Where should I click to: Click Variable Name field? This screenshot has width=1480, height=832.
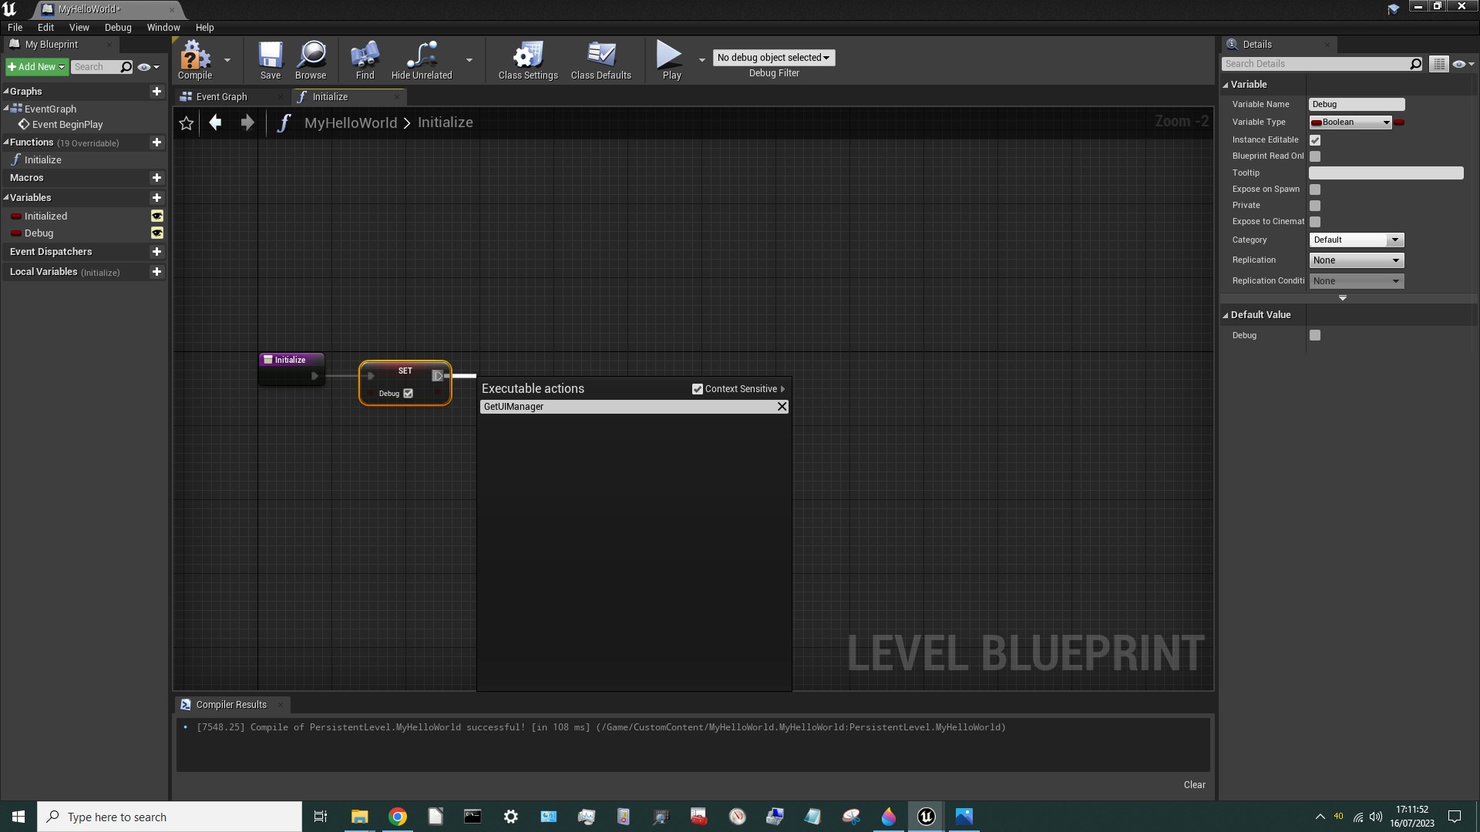(1357, 105)
